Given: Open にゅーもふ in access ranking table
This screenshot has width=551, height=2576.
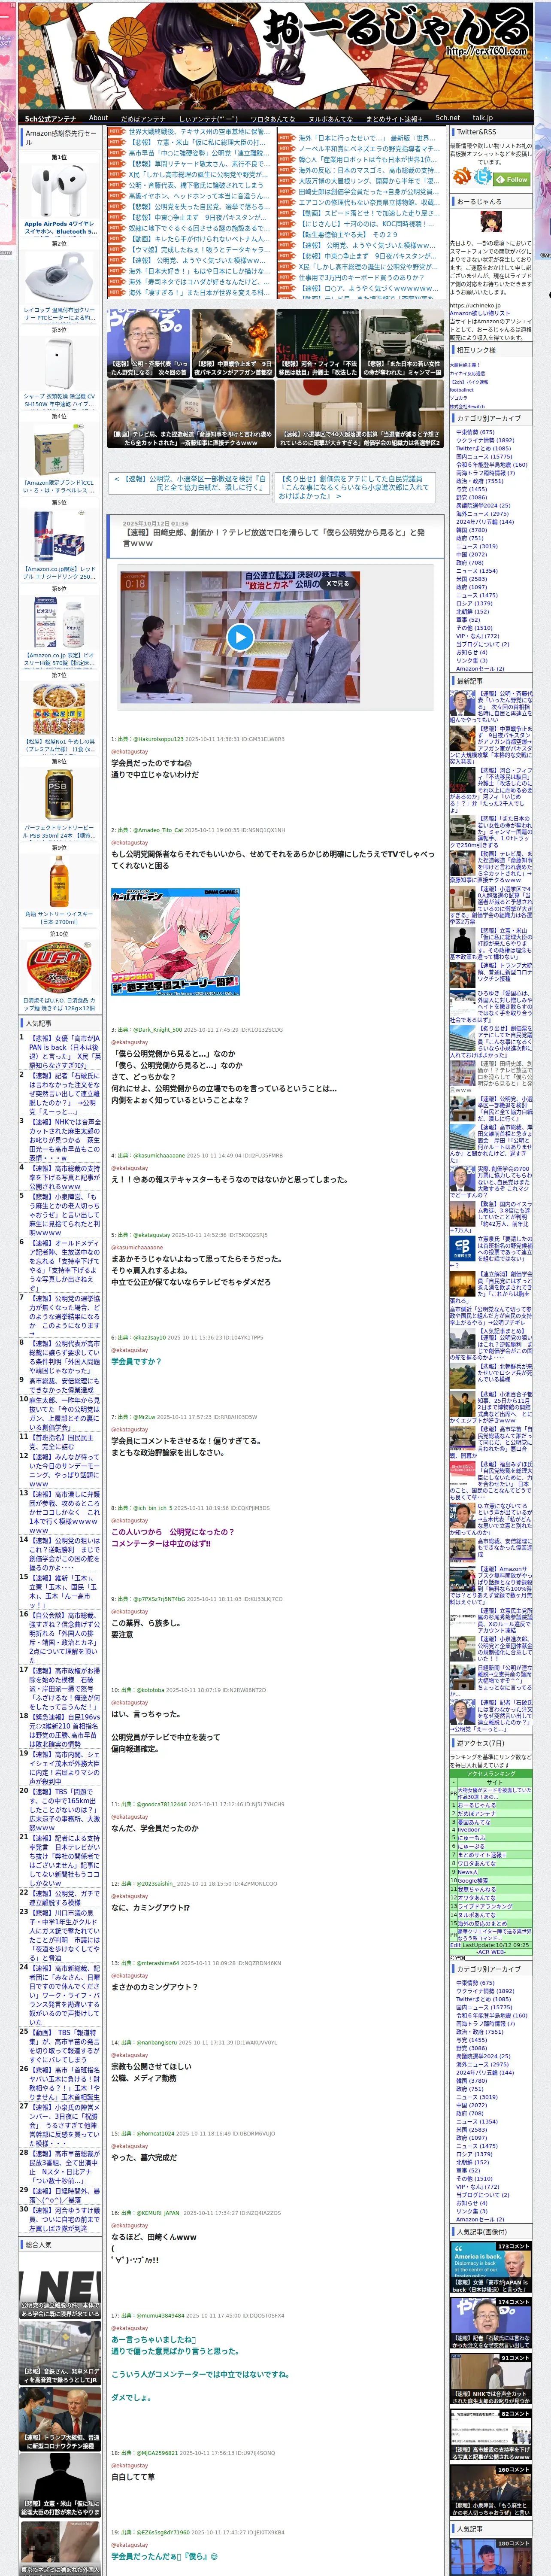Looking at the screenshot, I should click(x=471, y=1838).
